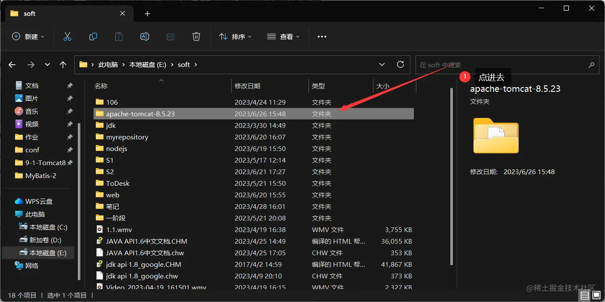
Task: Click the folder preview thumbnail in details pane
Action: pos(496,135)
